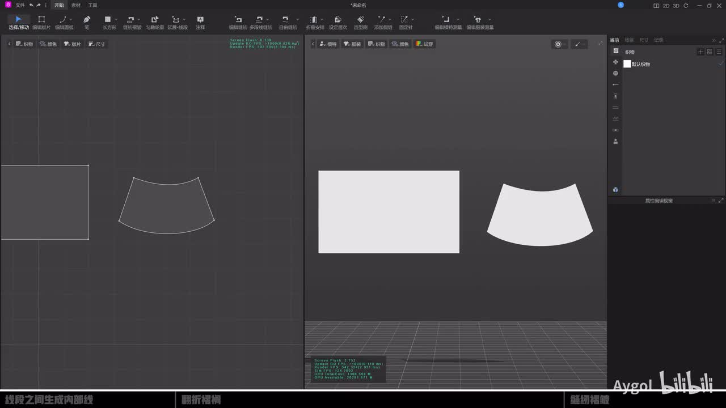Open the 场景 panel tab
726x408 pixels.
point(629,40)
